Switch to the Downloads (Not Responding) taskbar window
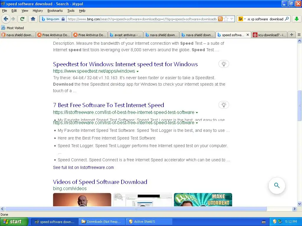The width and height of the screenshot is (302, 226). pyautogui.click(x=102, y=222)
